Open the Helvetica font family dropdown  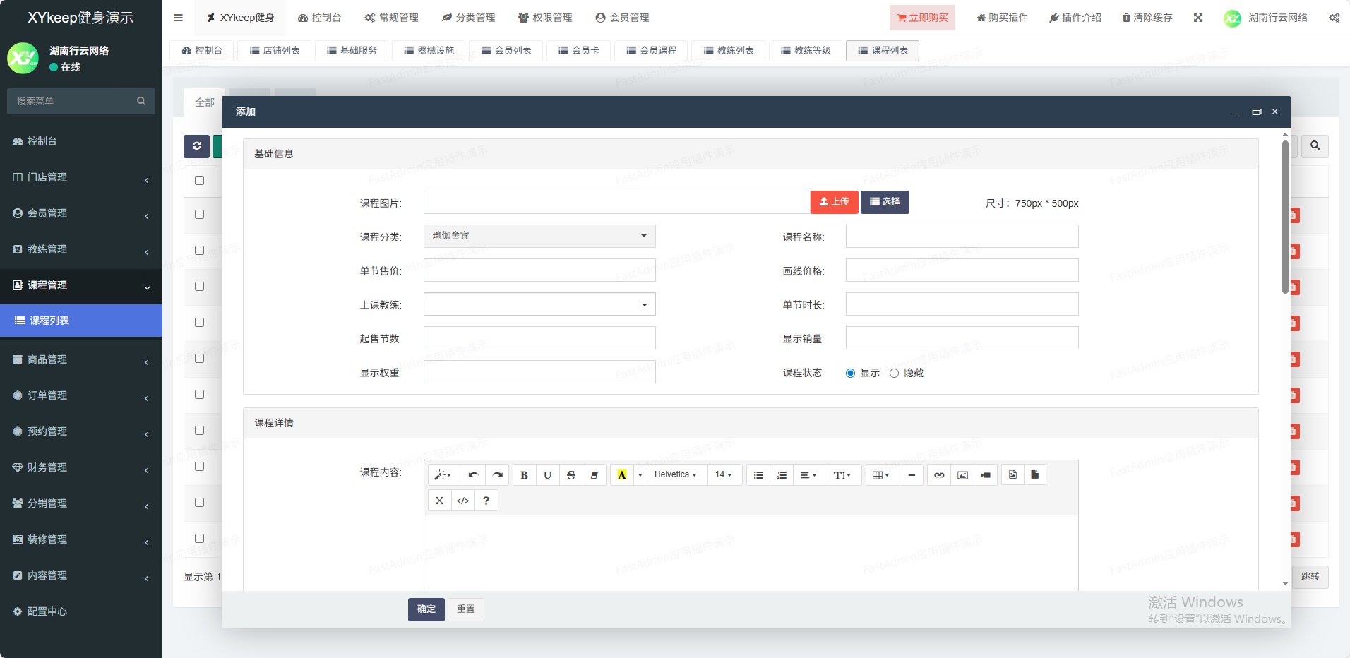[x=675, y=475]
